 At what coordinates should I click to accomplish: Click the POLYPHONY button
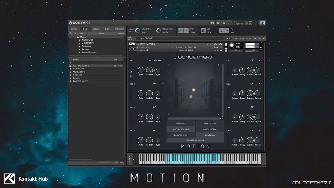210,135
